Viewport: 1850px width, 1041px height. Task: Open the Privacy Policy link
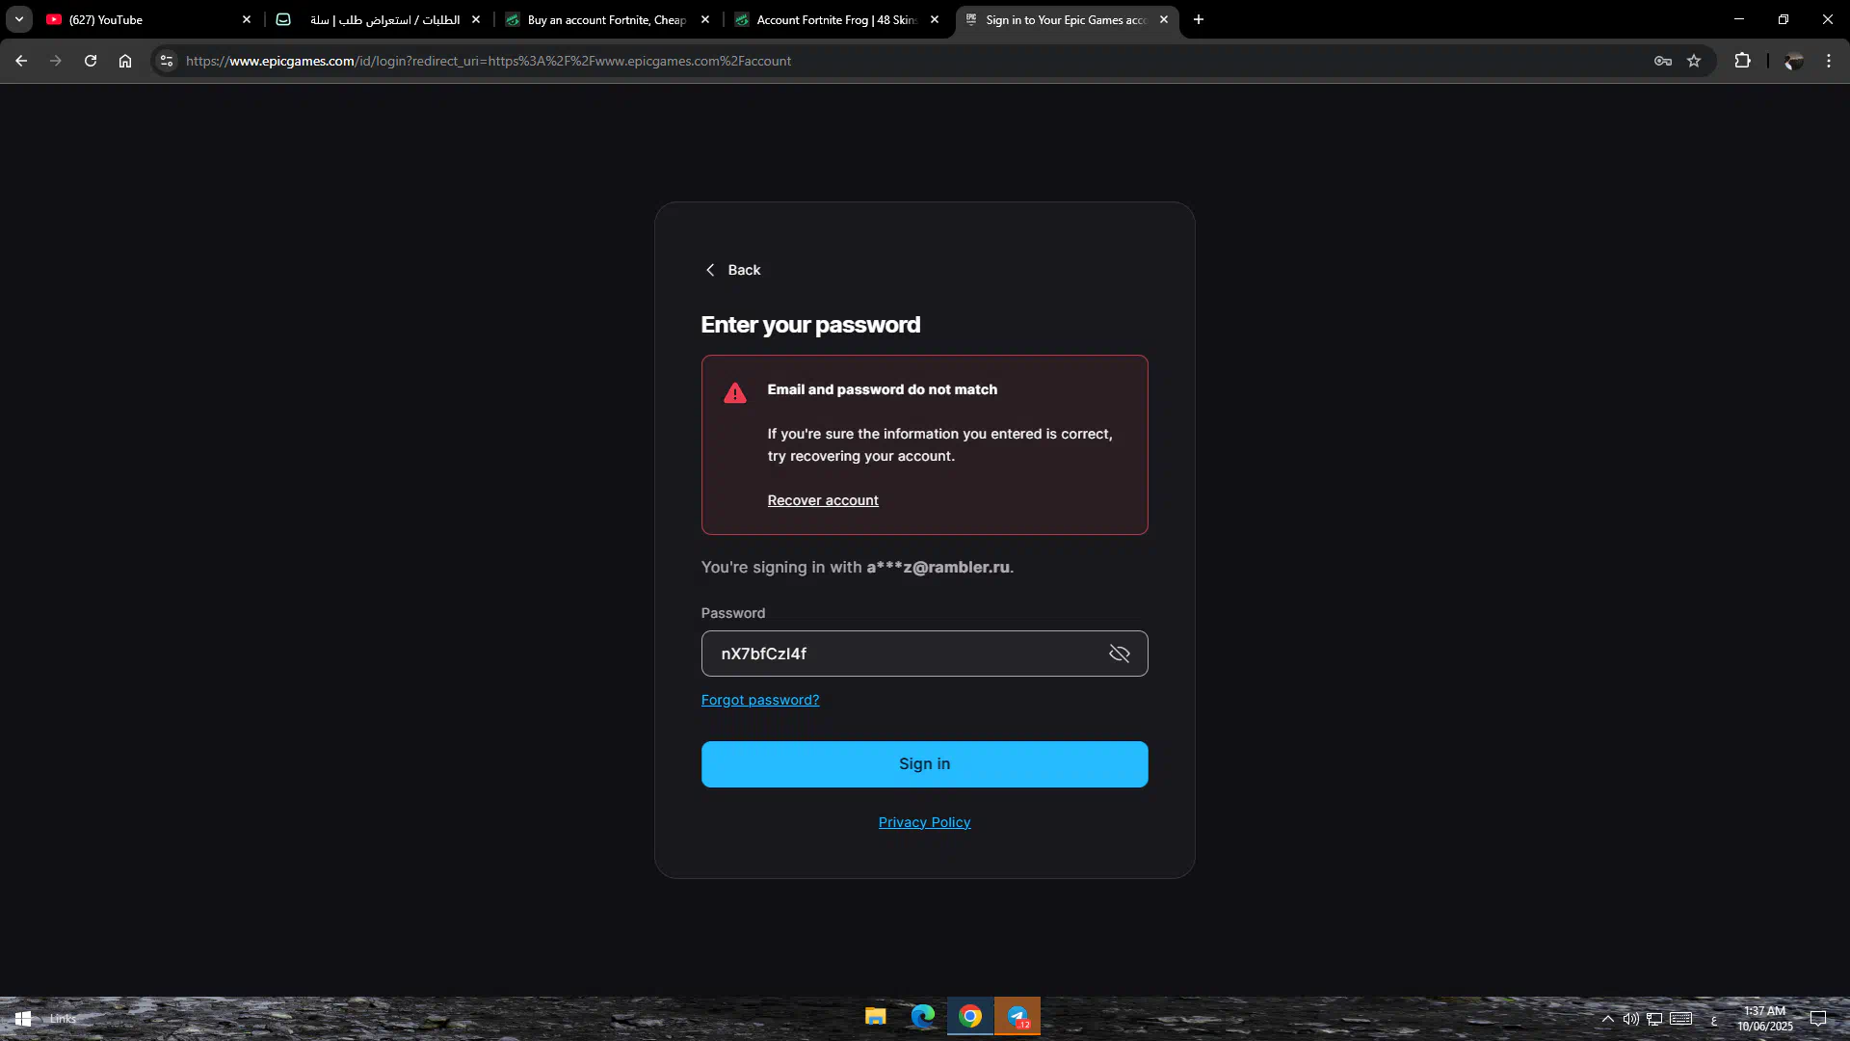coord(924,822)
